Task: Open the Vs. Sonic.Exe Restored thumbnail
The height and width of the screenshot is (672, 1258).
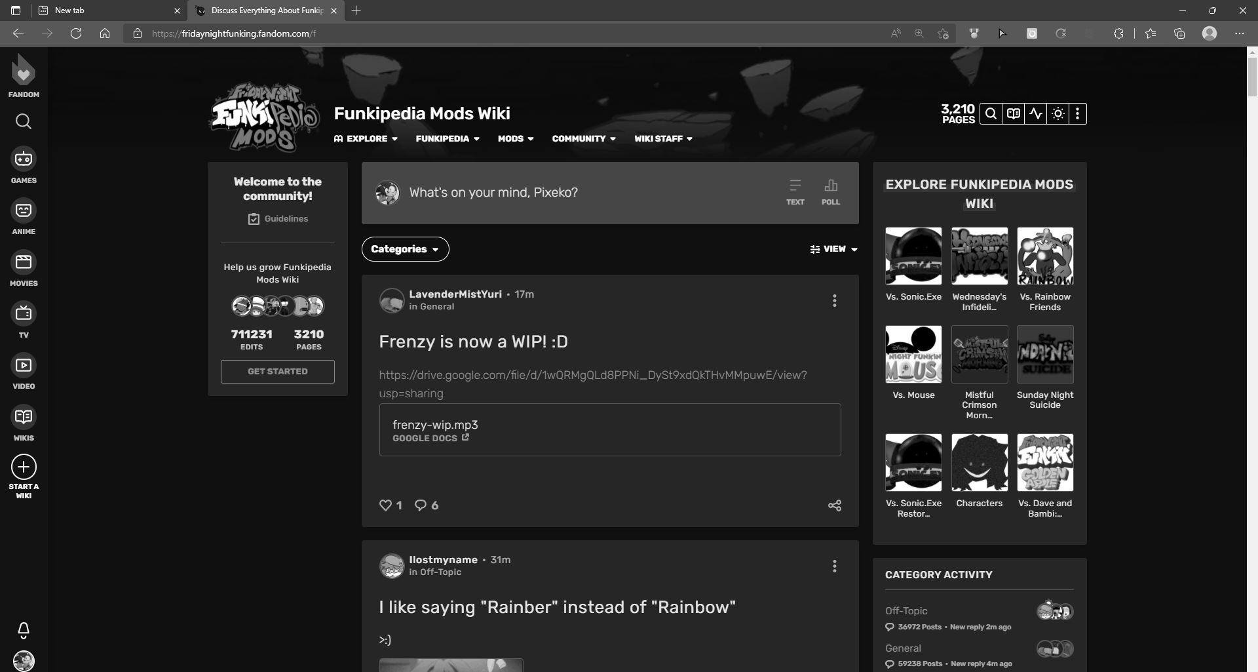Action: click(x=913, y=463)
